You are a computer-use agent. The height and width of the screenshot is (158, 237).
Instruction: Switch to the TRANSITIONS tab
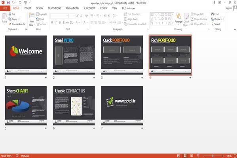55,8
